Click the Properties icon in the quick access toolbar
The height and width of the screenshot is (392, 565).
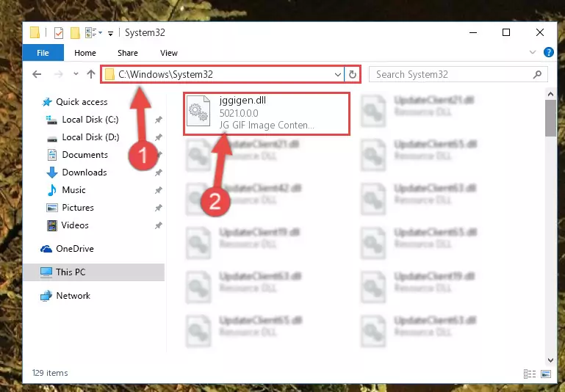pyautogui.click(x=59, y=33)
